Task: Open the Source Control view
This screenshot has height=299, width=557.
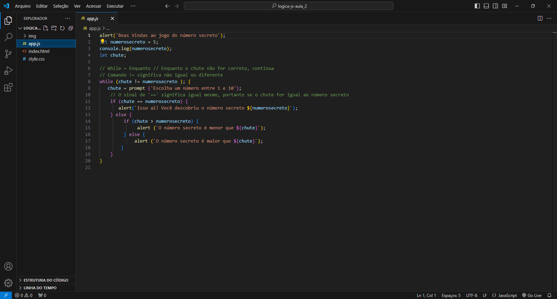Action: tap(8, 54)
